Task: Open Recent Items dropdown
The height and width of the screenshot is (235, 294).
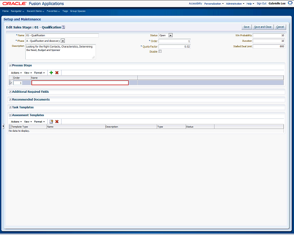Action: [x=35, y=11]
